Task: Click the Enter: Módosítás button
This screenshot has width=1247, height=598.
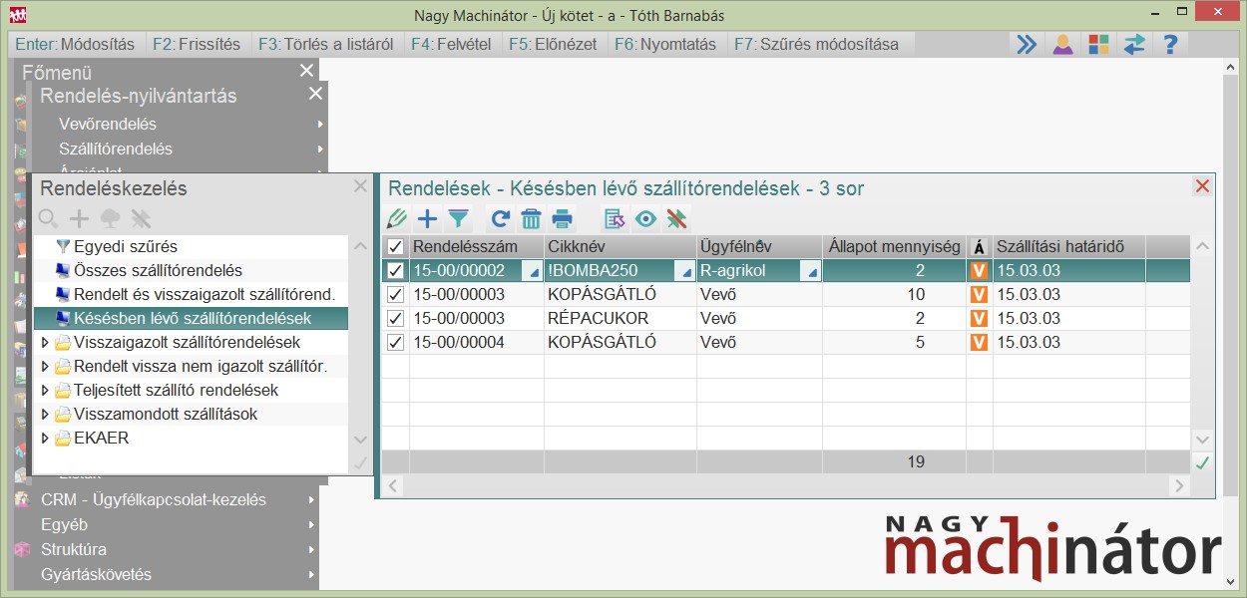Action: pyautogui.click(x=75, y=44)
